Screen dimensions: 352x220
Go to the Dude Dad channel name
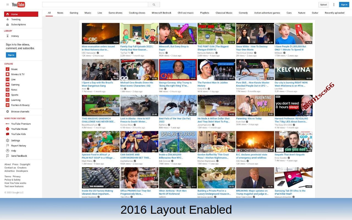click(x=240, y=122)
